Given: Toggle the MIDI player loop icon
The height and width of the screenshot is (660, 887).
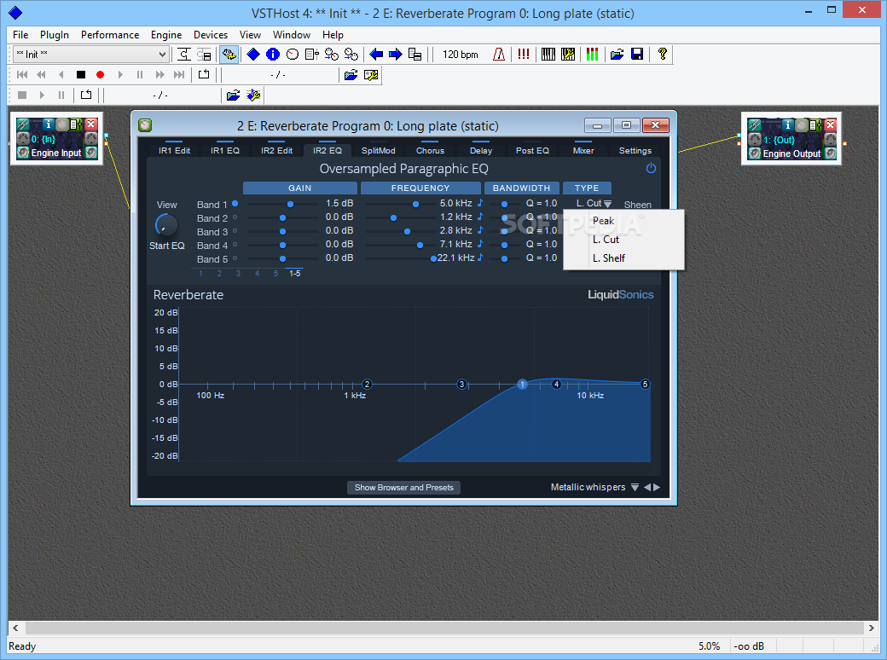Looking at the screenshot, I should coord(204,75).
